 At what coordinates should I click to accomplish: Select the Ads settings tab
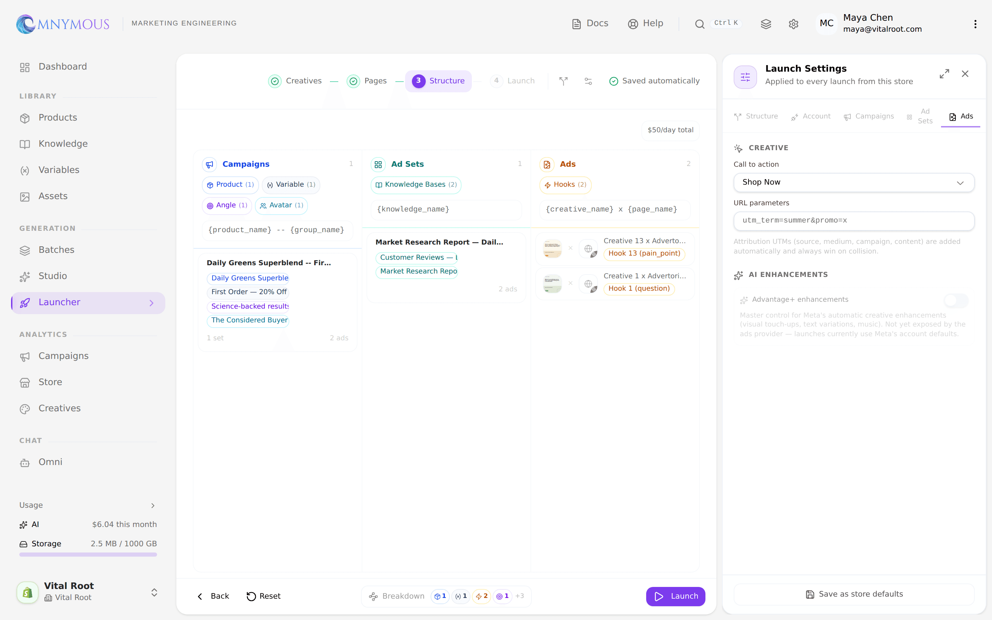click(960, 116)
